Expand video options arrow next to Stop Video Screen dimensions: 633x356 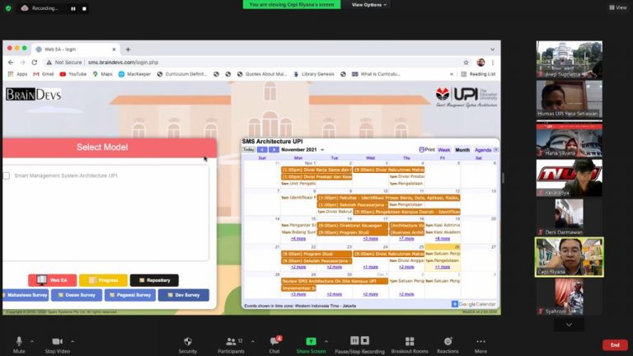click(73, 341)
